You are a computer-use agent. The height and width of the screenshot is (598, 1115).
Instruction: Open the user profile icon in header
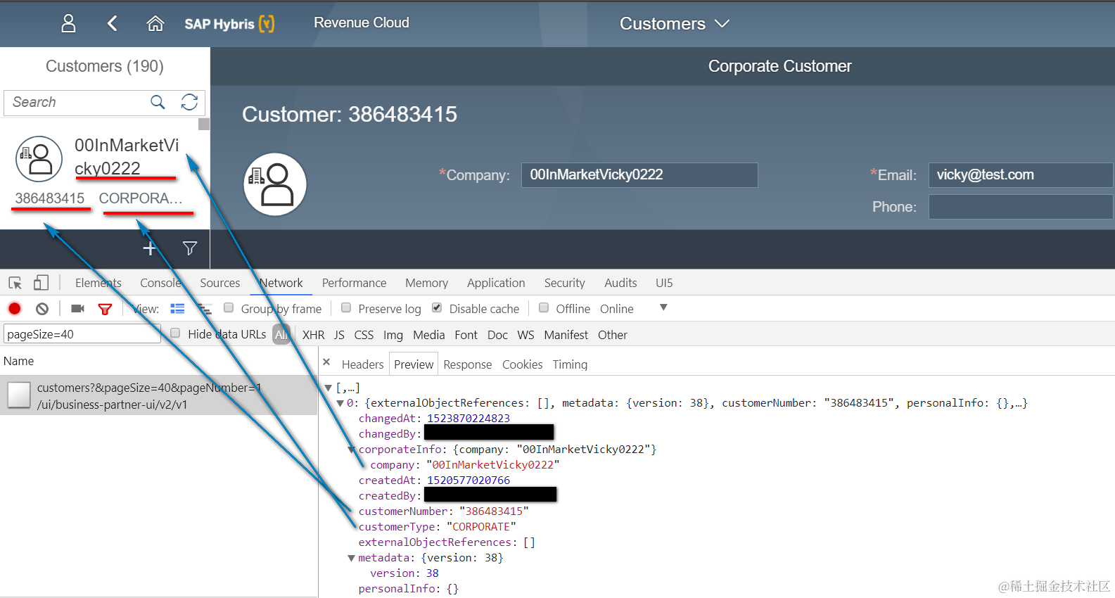[x=68, y=24]
